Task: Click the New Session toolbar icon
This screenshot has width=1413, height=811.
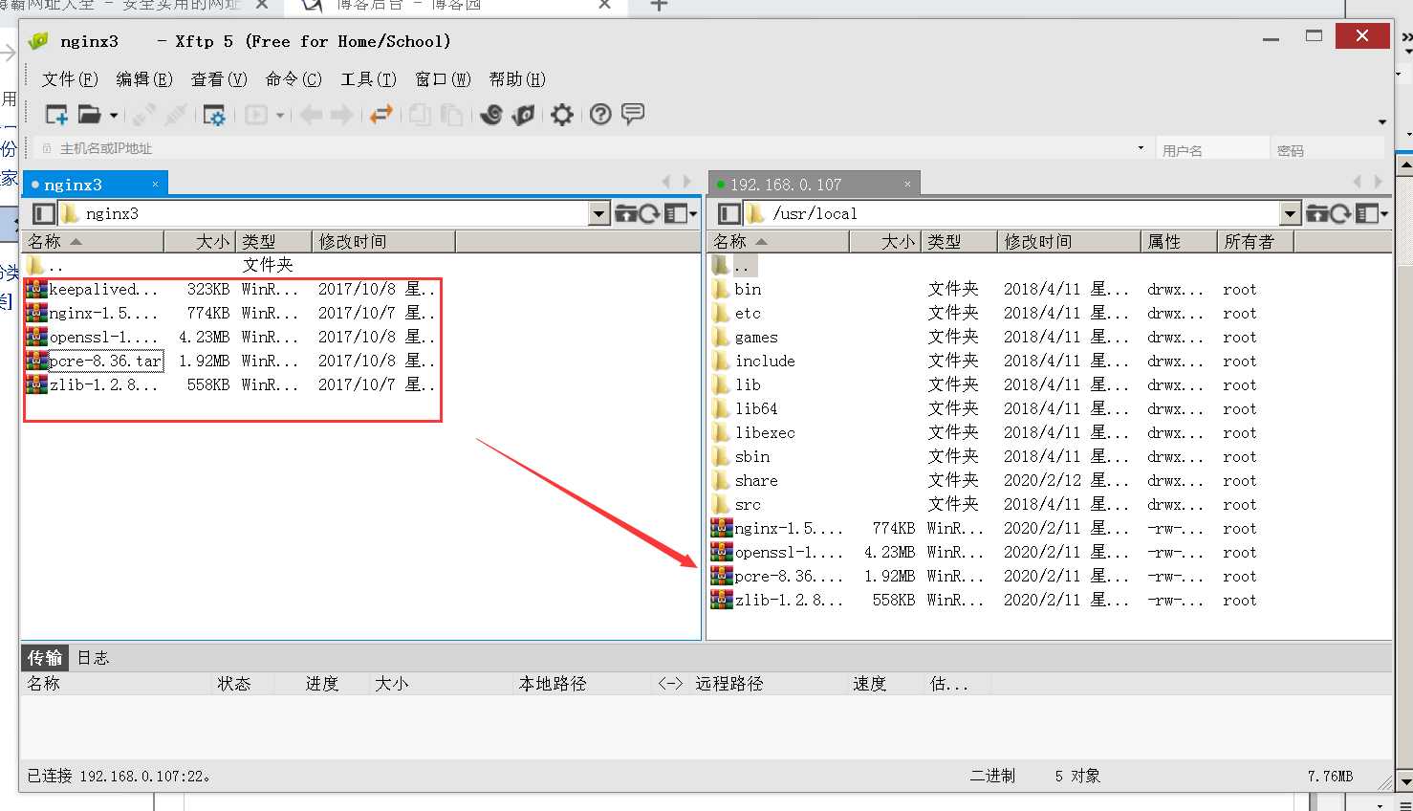Action: click(x=56, y=115)
